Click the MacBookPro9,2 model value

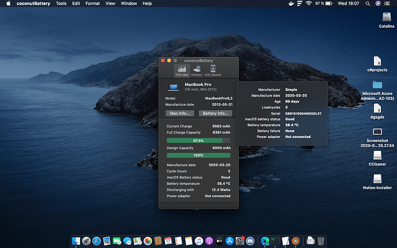pyautogui.click(x=219, y=98)
